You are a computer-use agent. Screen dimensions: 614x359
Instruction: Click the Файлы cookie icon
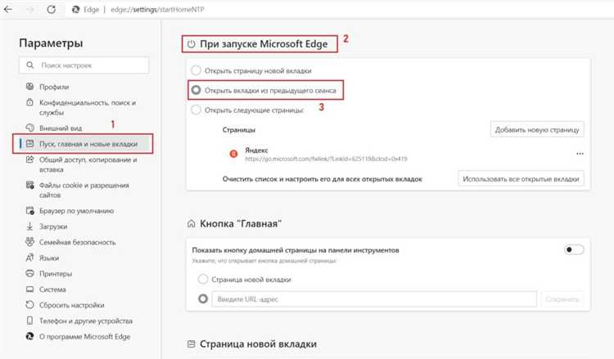pos(29,185)
